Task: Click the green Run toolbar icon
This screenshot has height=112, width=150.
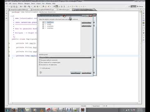Action: [x=25, y=7]
